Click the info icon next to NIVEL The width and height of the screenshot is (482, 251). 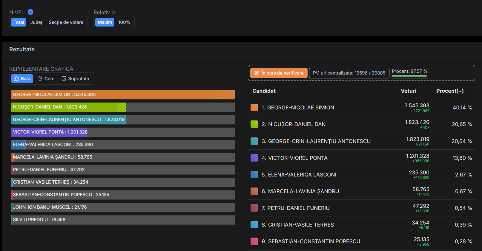click(x=30, y=12)
